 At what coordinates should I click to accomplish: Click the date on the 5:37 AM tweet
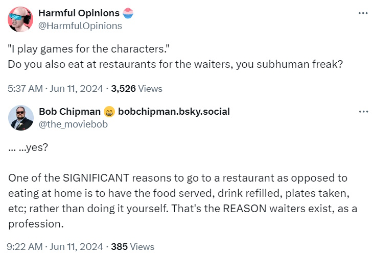click(77, 88)
